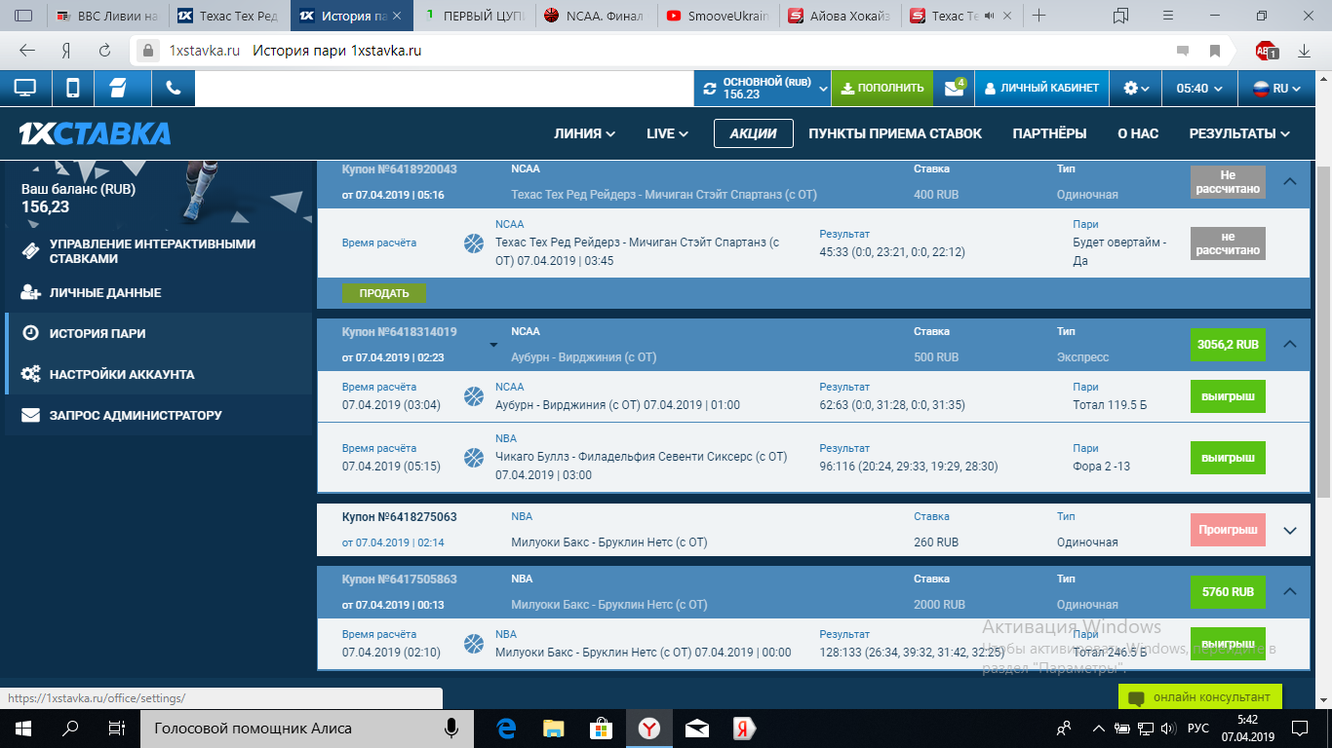The height and width of the screenshot is (748, 1332).
Task: Go back in browser
Action: 27,51
